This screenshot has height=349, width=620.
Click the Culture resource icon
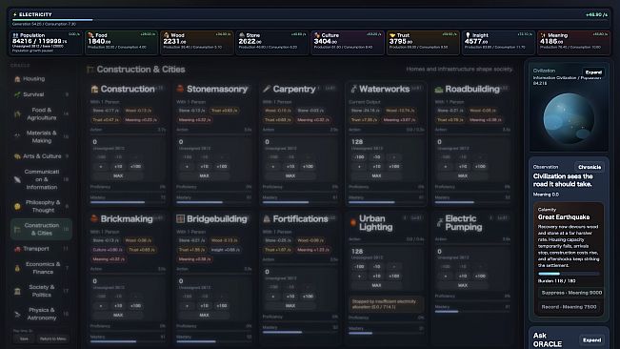pyautogui.click(x=317, y=35)
